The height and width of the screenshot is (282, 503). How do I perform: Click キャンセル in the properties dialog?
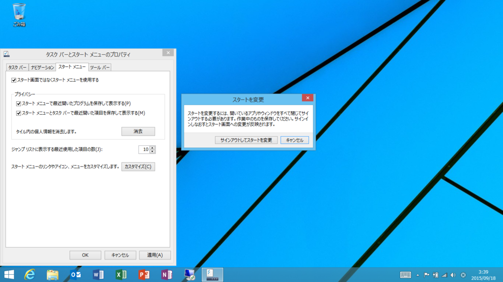(x=120, y=255)
